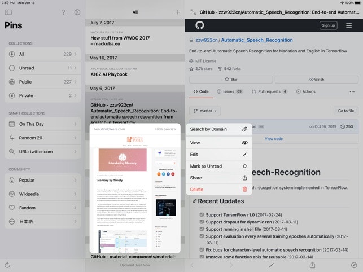
Task: Open the Unread collection row
Action: pos(42,68)
